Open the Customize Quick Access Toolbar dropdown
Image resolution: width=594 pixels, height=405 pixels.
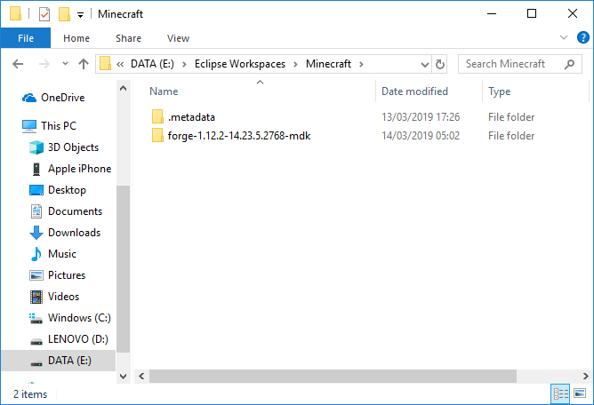coord(80,15)
